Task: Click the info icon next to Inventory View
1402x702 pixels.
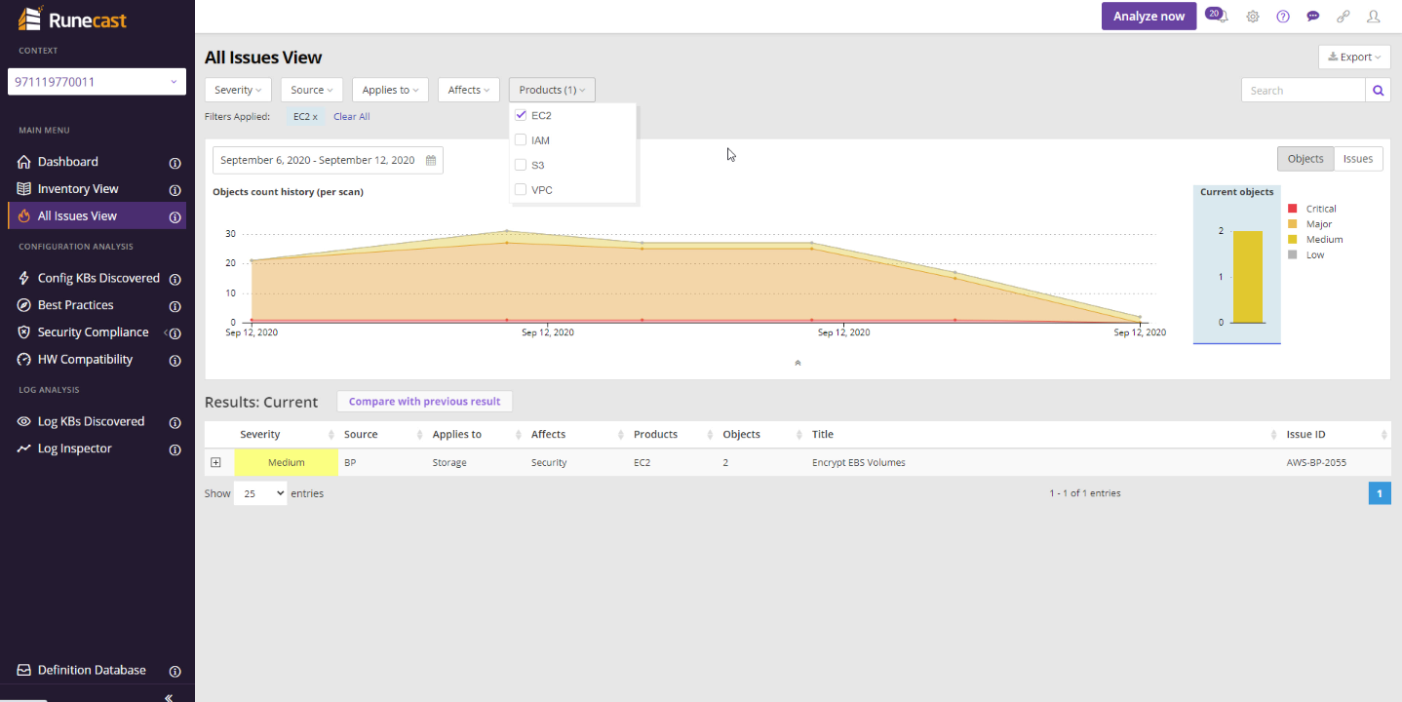Action: [175, 190]
